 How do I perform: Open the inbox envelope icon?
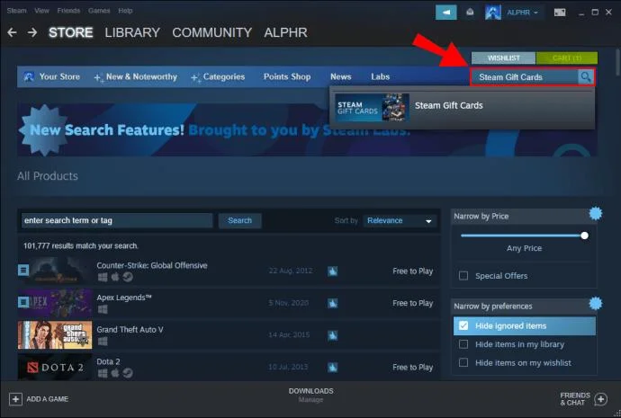click(x=470, y=12)
